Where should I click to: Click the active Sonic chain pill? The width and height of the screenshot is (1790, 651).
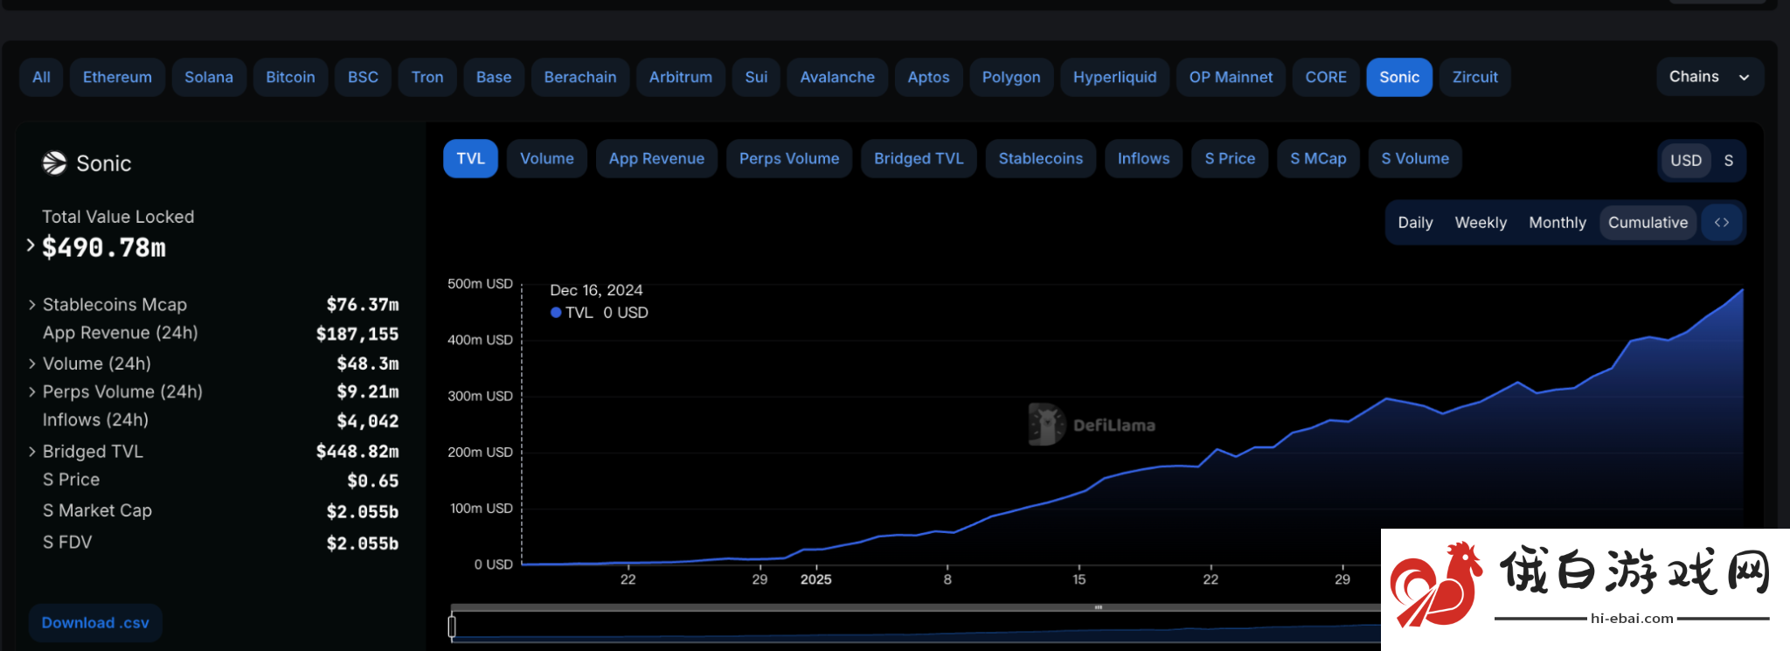coord(1399,77)
